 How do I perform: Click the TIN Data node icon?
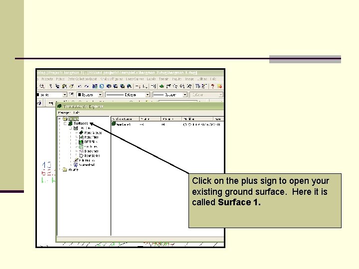point(76,128)
